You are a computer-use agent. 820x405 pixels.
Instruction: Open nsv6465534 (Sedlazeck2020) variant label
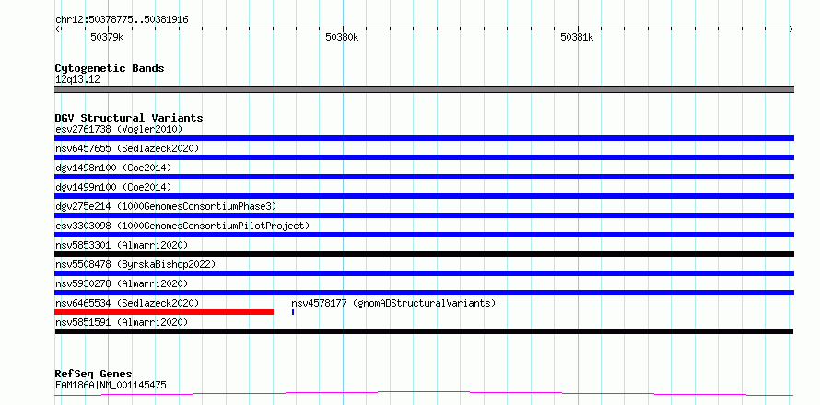pos(127,303)
